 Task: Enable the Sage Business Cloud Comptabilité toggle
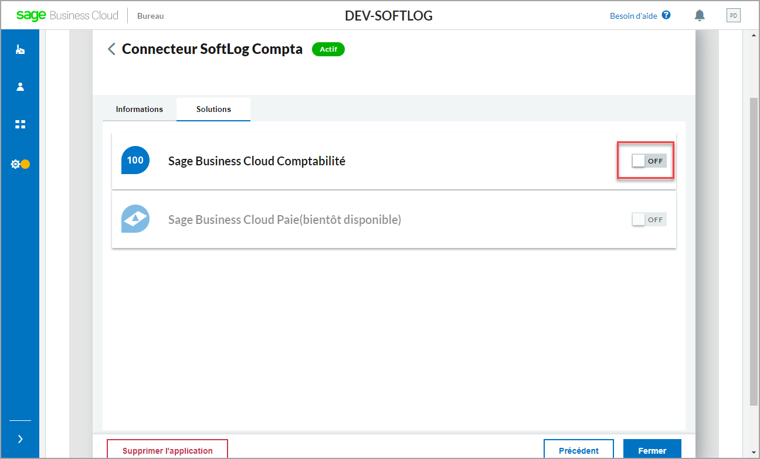point(649,161)
